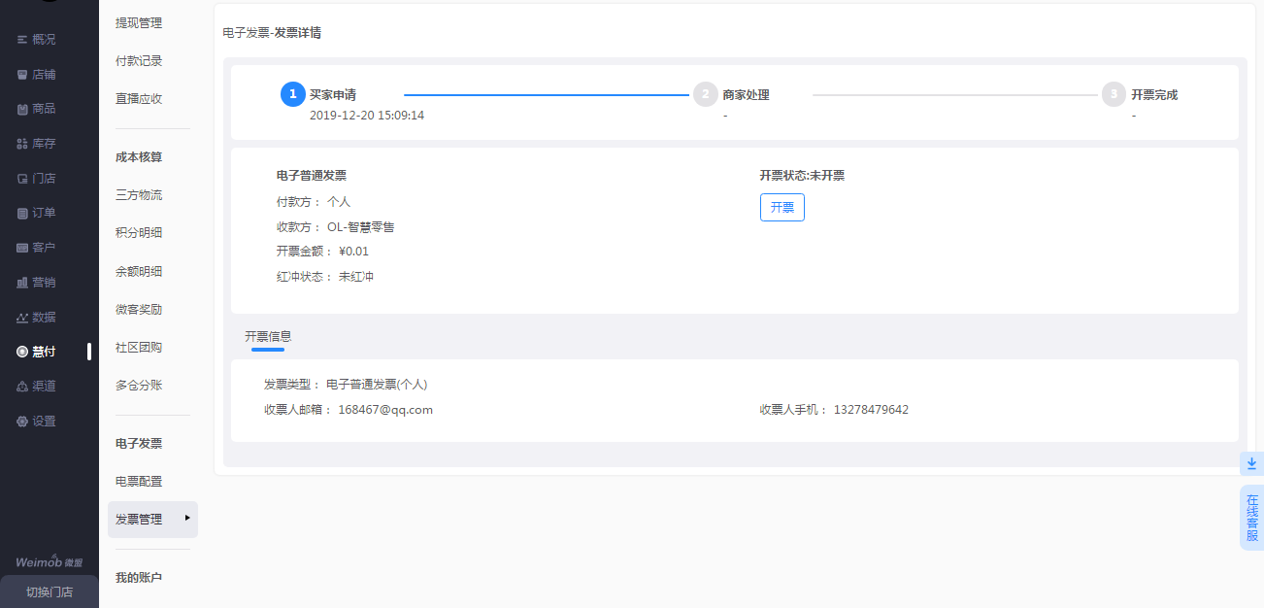Click the email 168467@qq.com
Image resolution: width=1264 pixels, height=608 pixels.
pyautogui.click(x=385, y=410)
